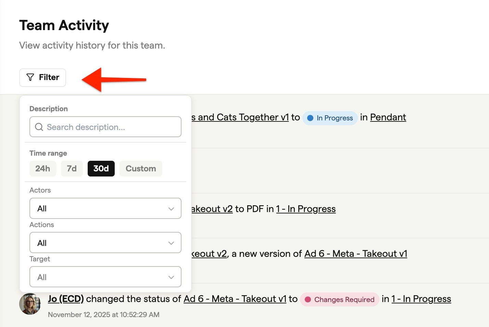
Task: Select the 24h time range
Action: point(43,169)
